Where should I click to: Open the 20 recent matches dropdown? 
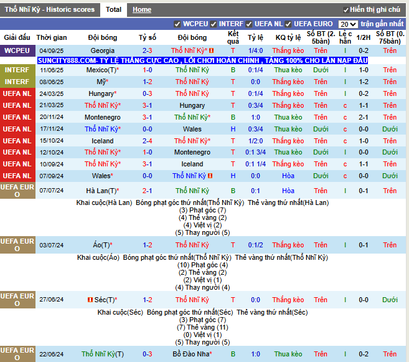348,24
